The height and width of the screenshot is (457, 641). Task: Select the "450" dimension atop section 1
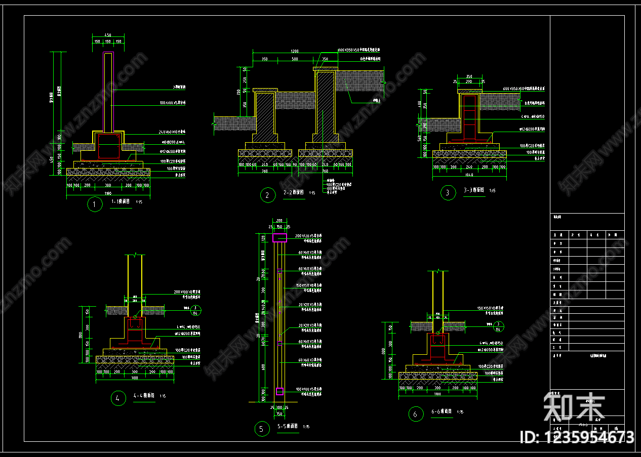click(108, 35)
